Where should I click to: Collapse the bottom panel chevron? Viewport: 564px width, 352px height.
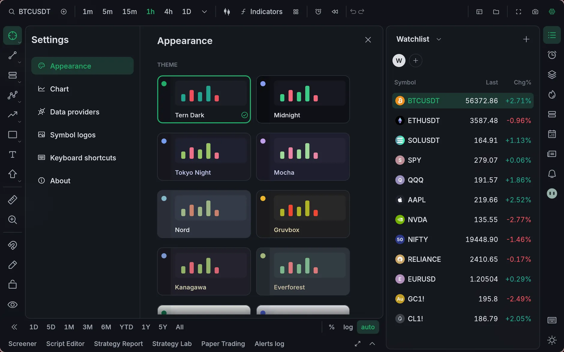(x=372, y=344)
